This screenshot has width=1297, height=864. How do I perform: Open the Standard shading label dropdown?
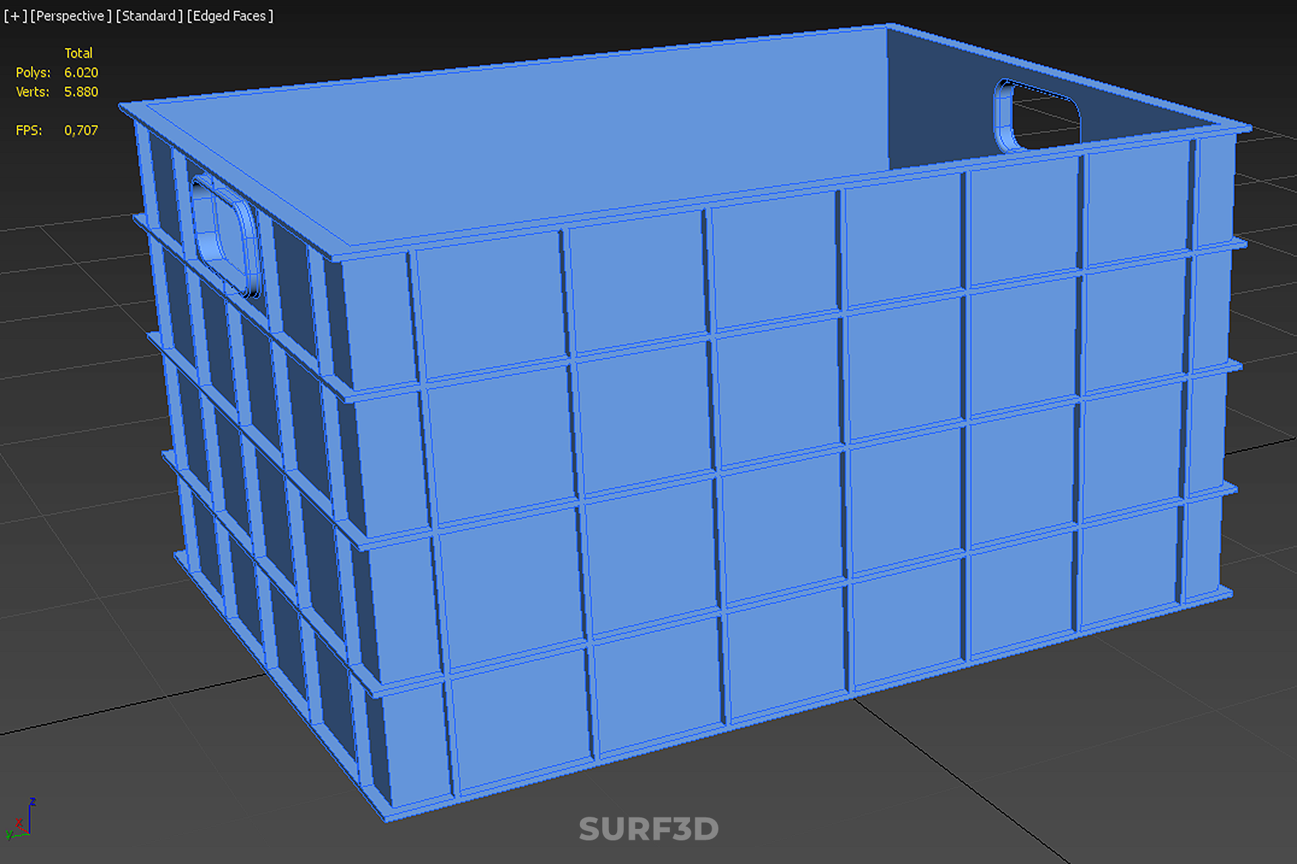click(x=149, y=16)
